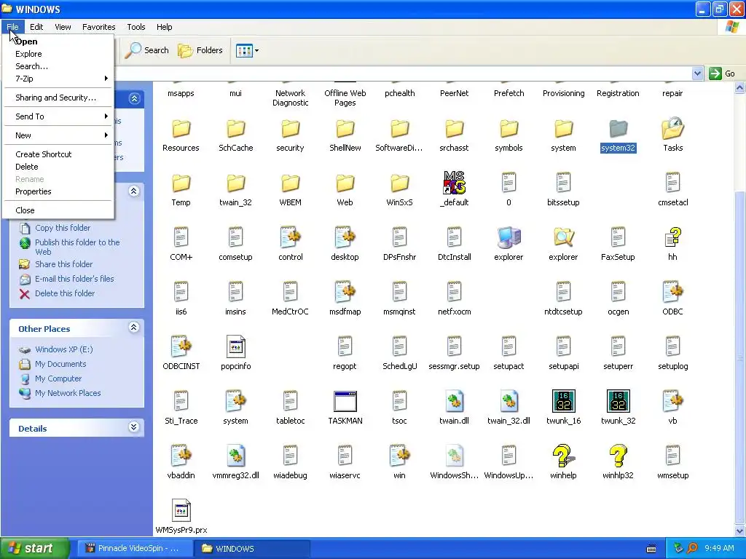
Task: Open the address bar dropdown arrow
Action: pos(697,74)
